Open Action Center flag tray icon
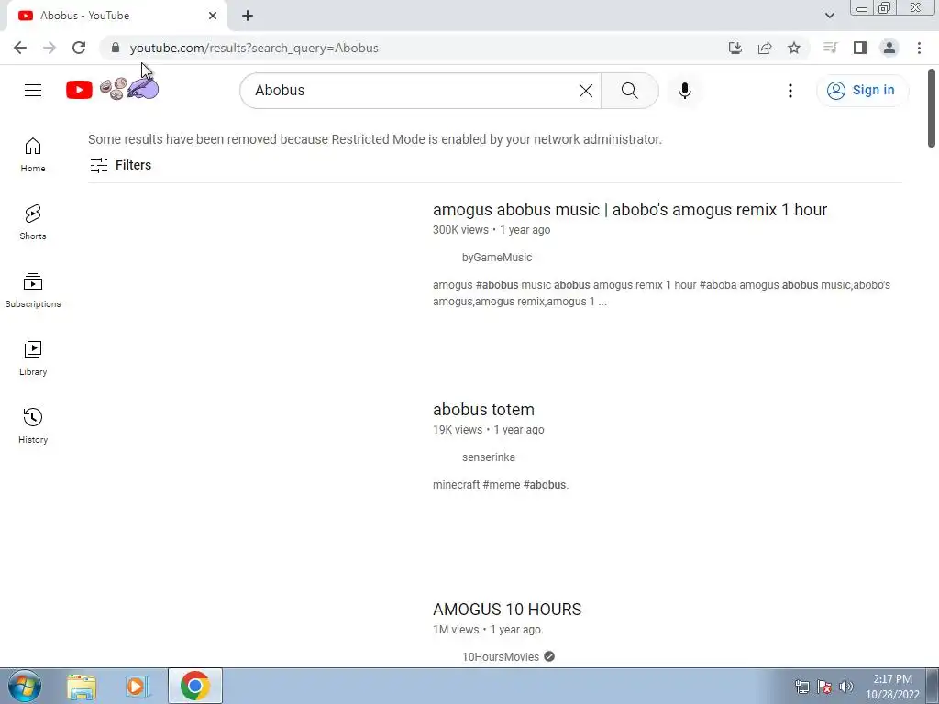Viewport: 939px width, 704px height. [x=824, y=687]
